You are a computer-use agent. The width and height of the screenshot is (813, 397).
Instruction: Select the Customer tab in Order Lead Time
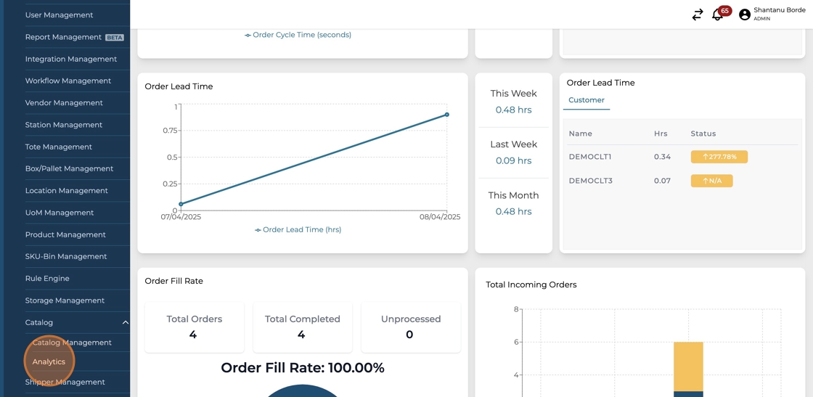click(586, 100)
